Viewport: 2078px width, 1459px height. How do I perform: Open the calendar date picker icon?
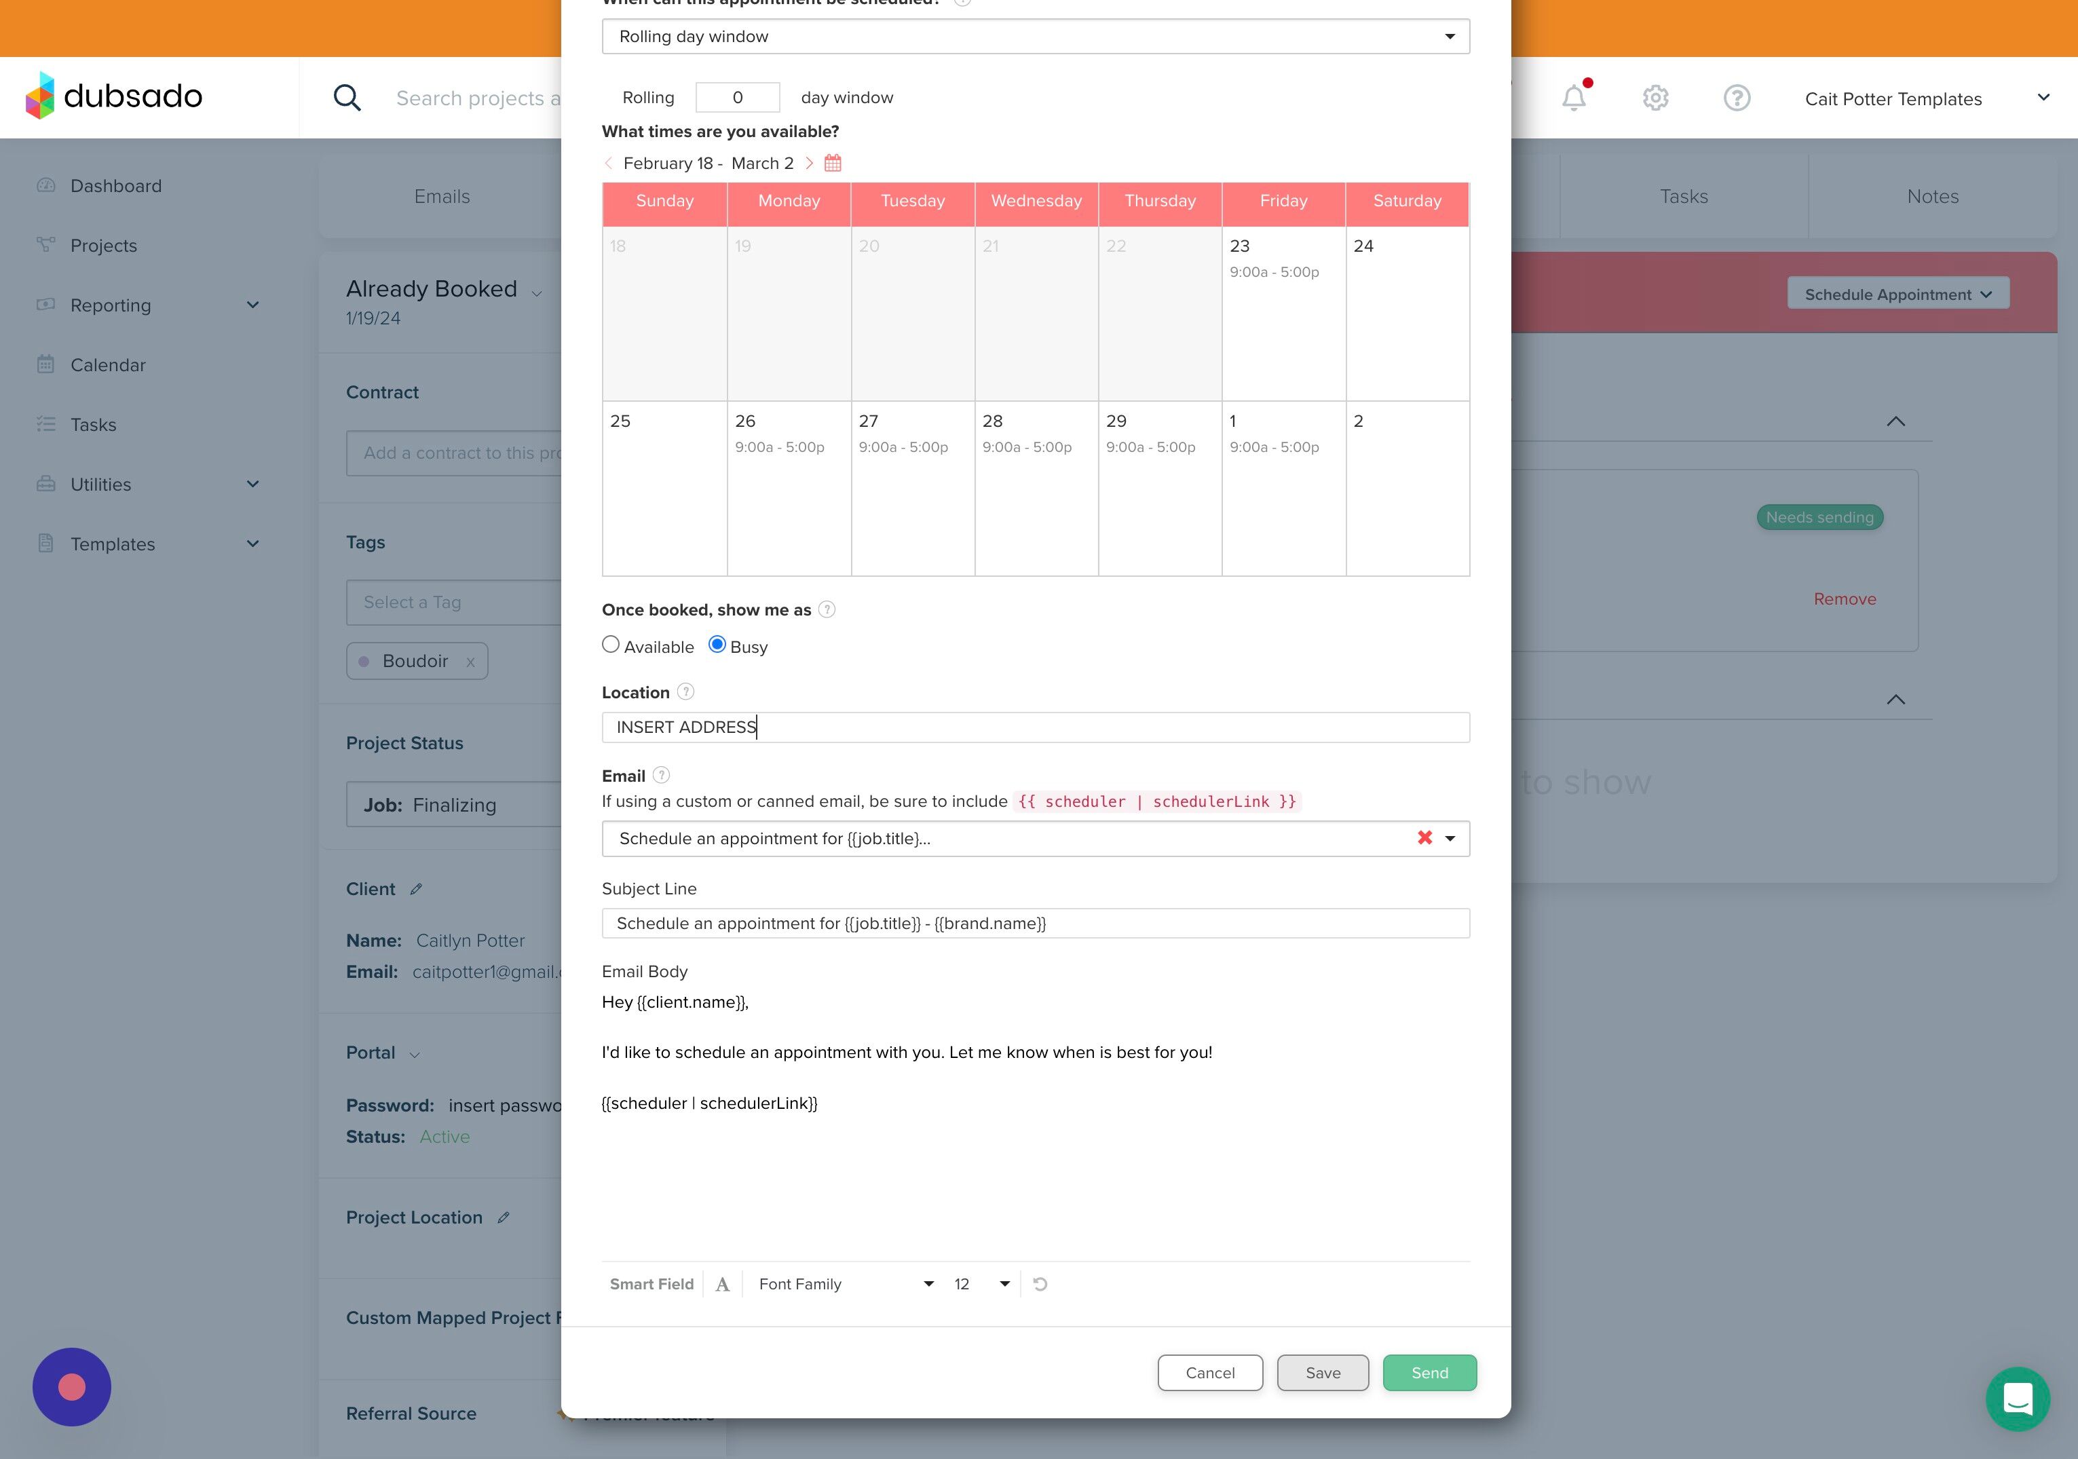click(833, 163)
